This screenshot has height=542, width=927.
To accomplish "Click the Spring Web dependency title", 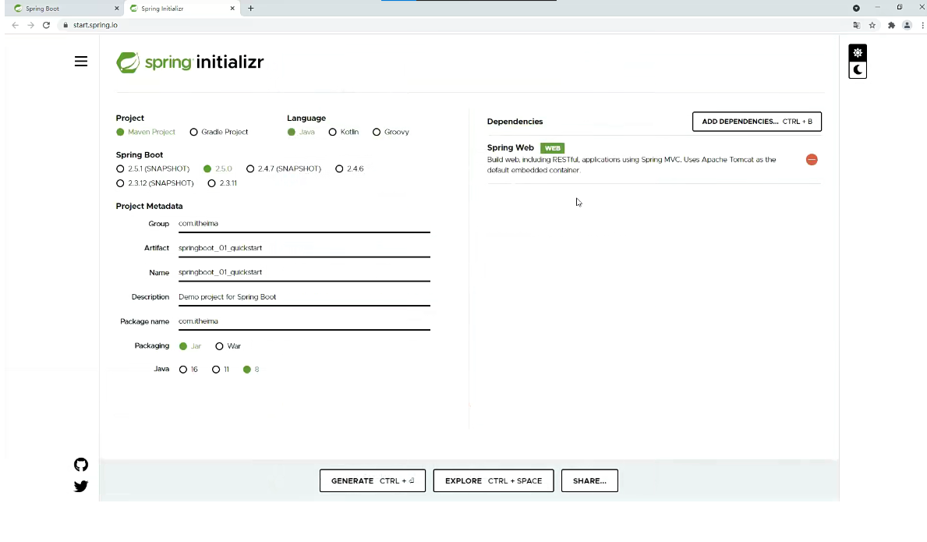I will [510, 147].
